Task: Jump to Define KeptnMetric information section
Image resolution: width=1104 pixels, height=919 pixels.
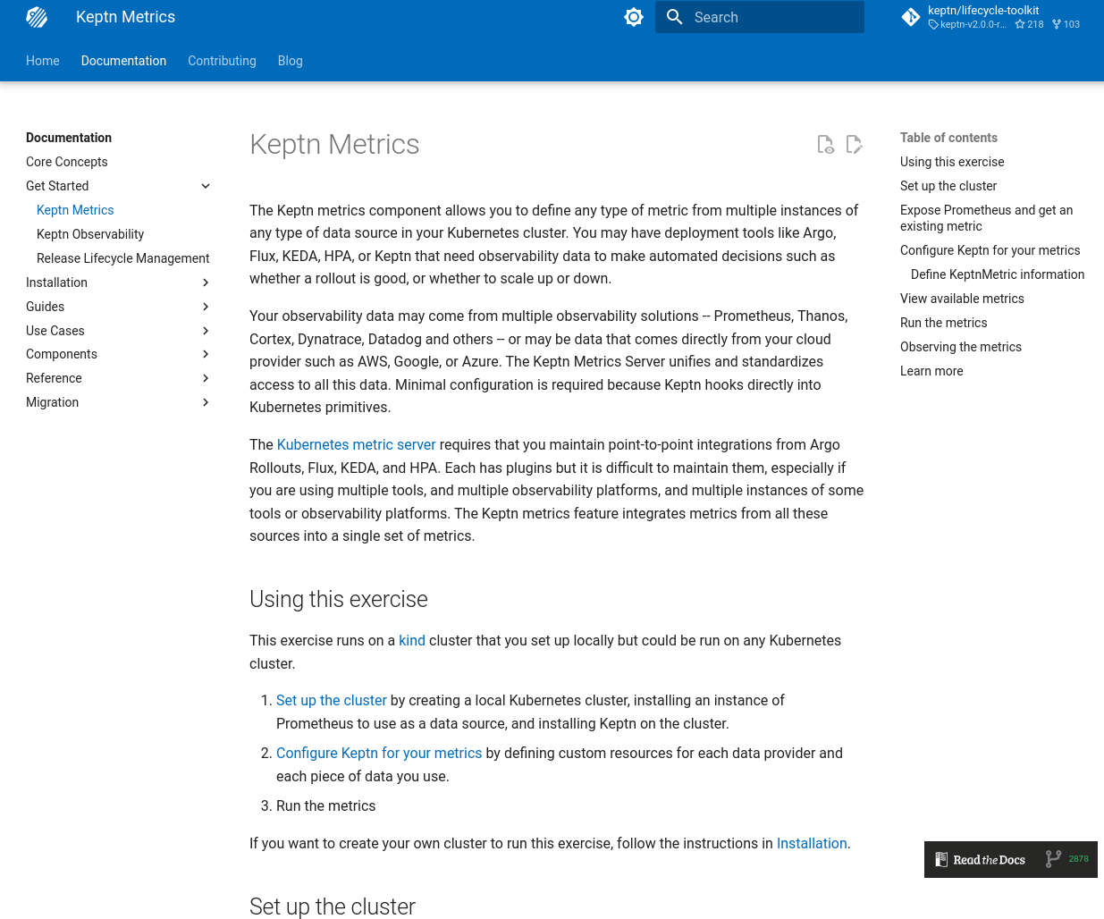Action: tap(997, 274)
